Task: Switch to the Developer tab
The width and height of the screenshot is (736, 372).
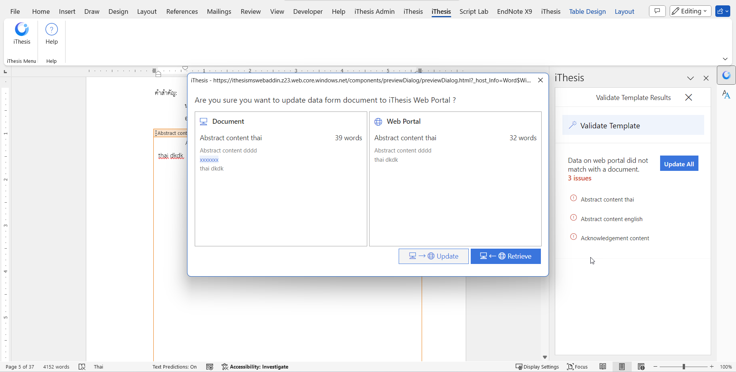Action: (308, 11)
